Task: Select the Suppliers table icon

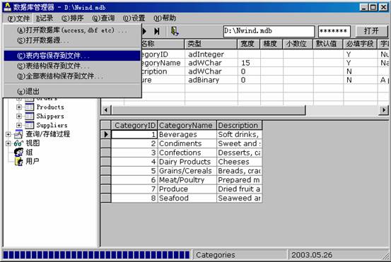Action: click(x=30, y=125)
